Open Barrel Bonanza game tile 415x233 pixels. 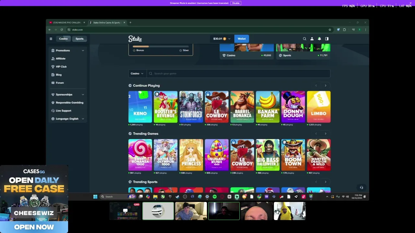click(x=242, y=107)
